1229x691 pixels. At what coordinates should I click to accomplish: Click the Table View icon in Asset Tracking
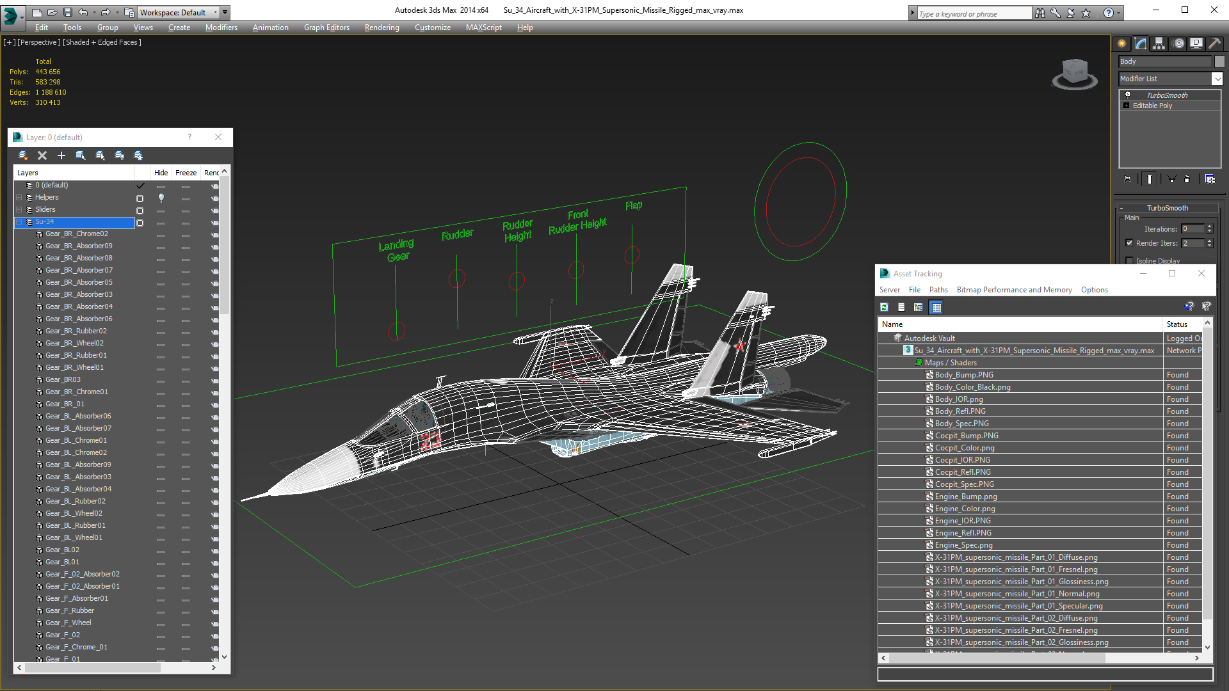[936, 307]
